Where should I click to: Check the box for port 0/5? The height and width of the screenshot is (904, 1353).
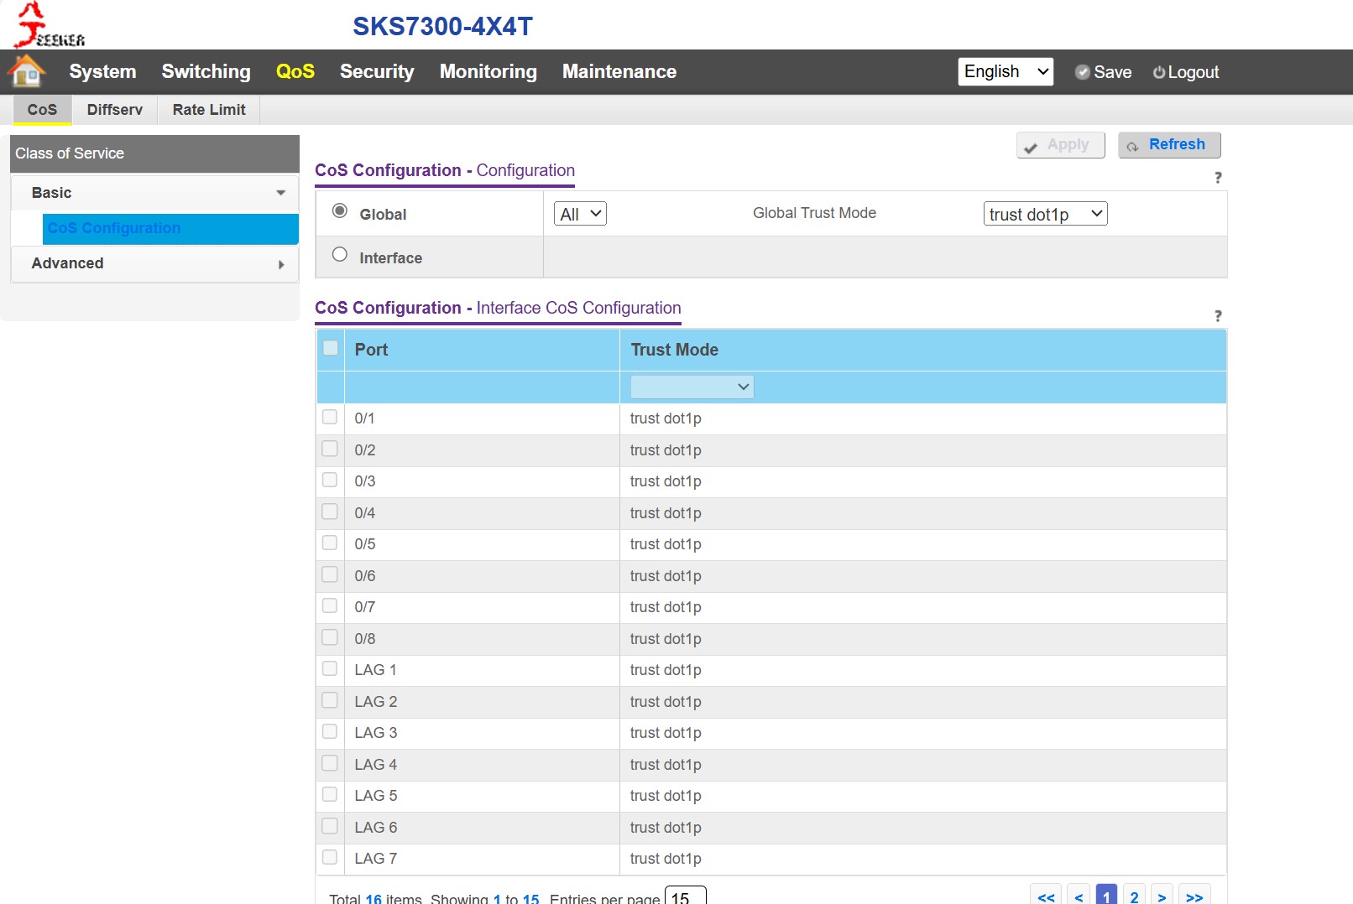click(330, 543)
